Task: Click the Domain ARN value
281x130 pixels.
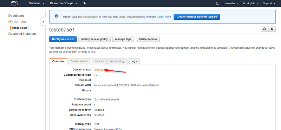Action: click(126, 85)
